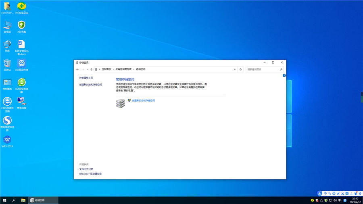Select the 回收站 recycle bin icon

(x=7, y=64)
